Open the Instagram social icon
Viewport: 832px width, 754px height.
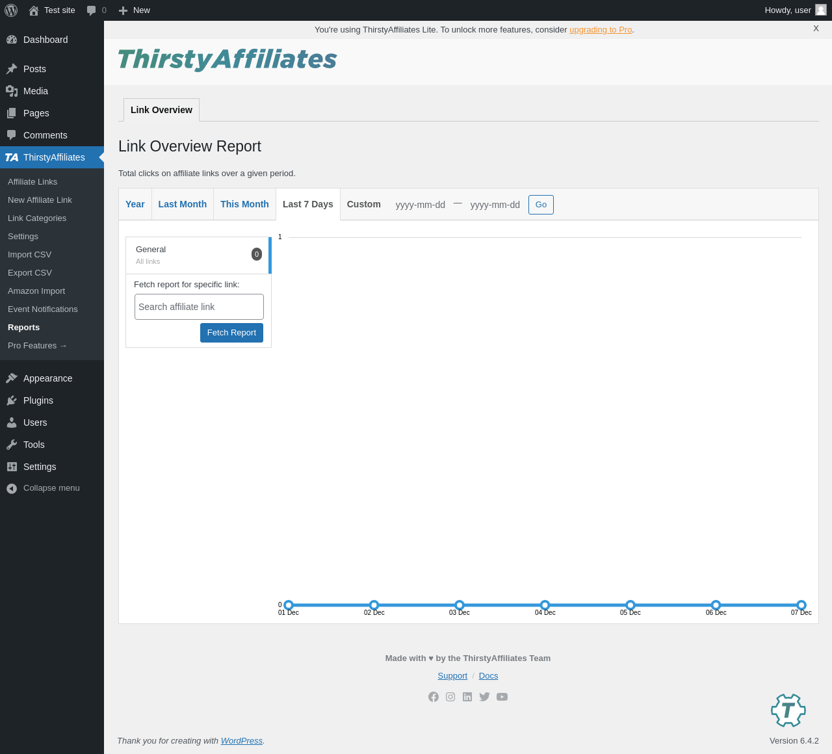[x=450, y=697]
